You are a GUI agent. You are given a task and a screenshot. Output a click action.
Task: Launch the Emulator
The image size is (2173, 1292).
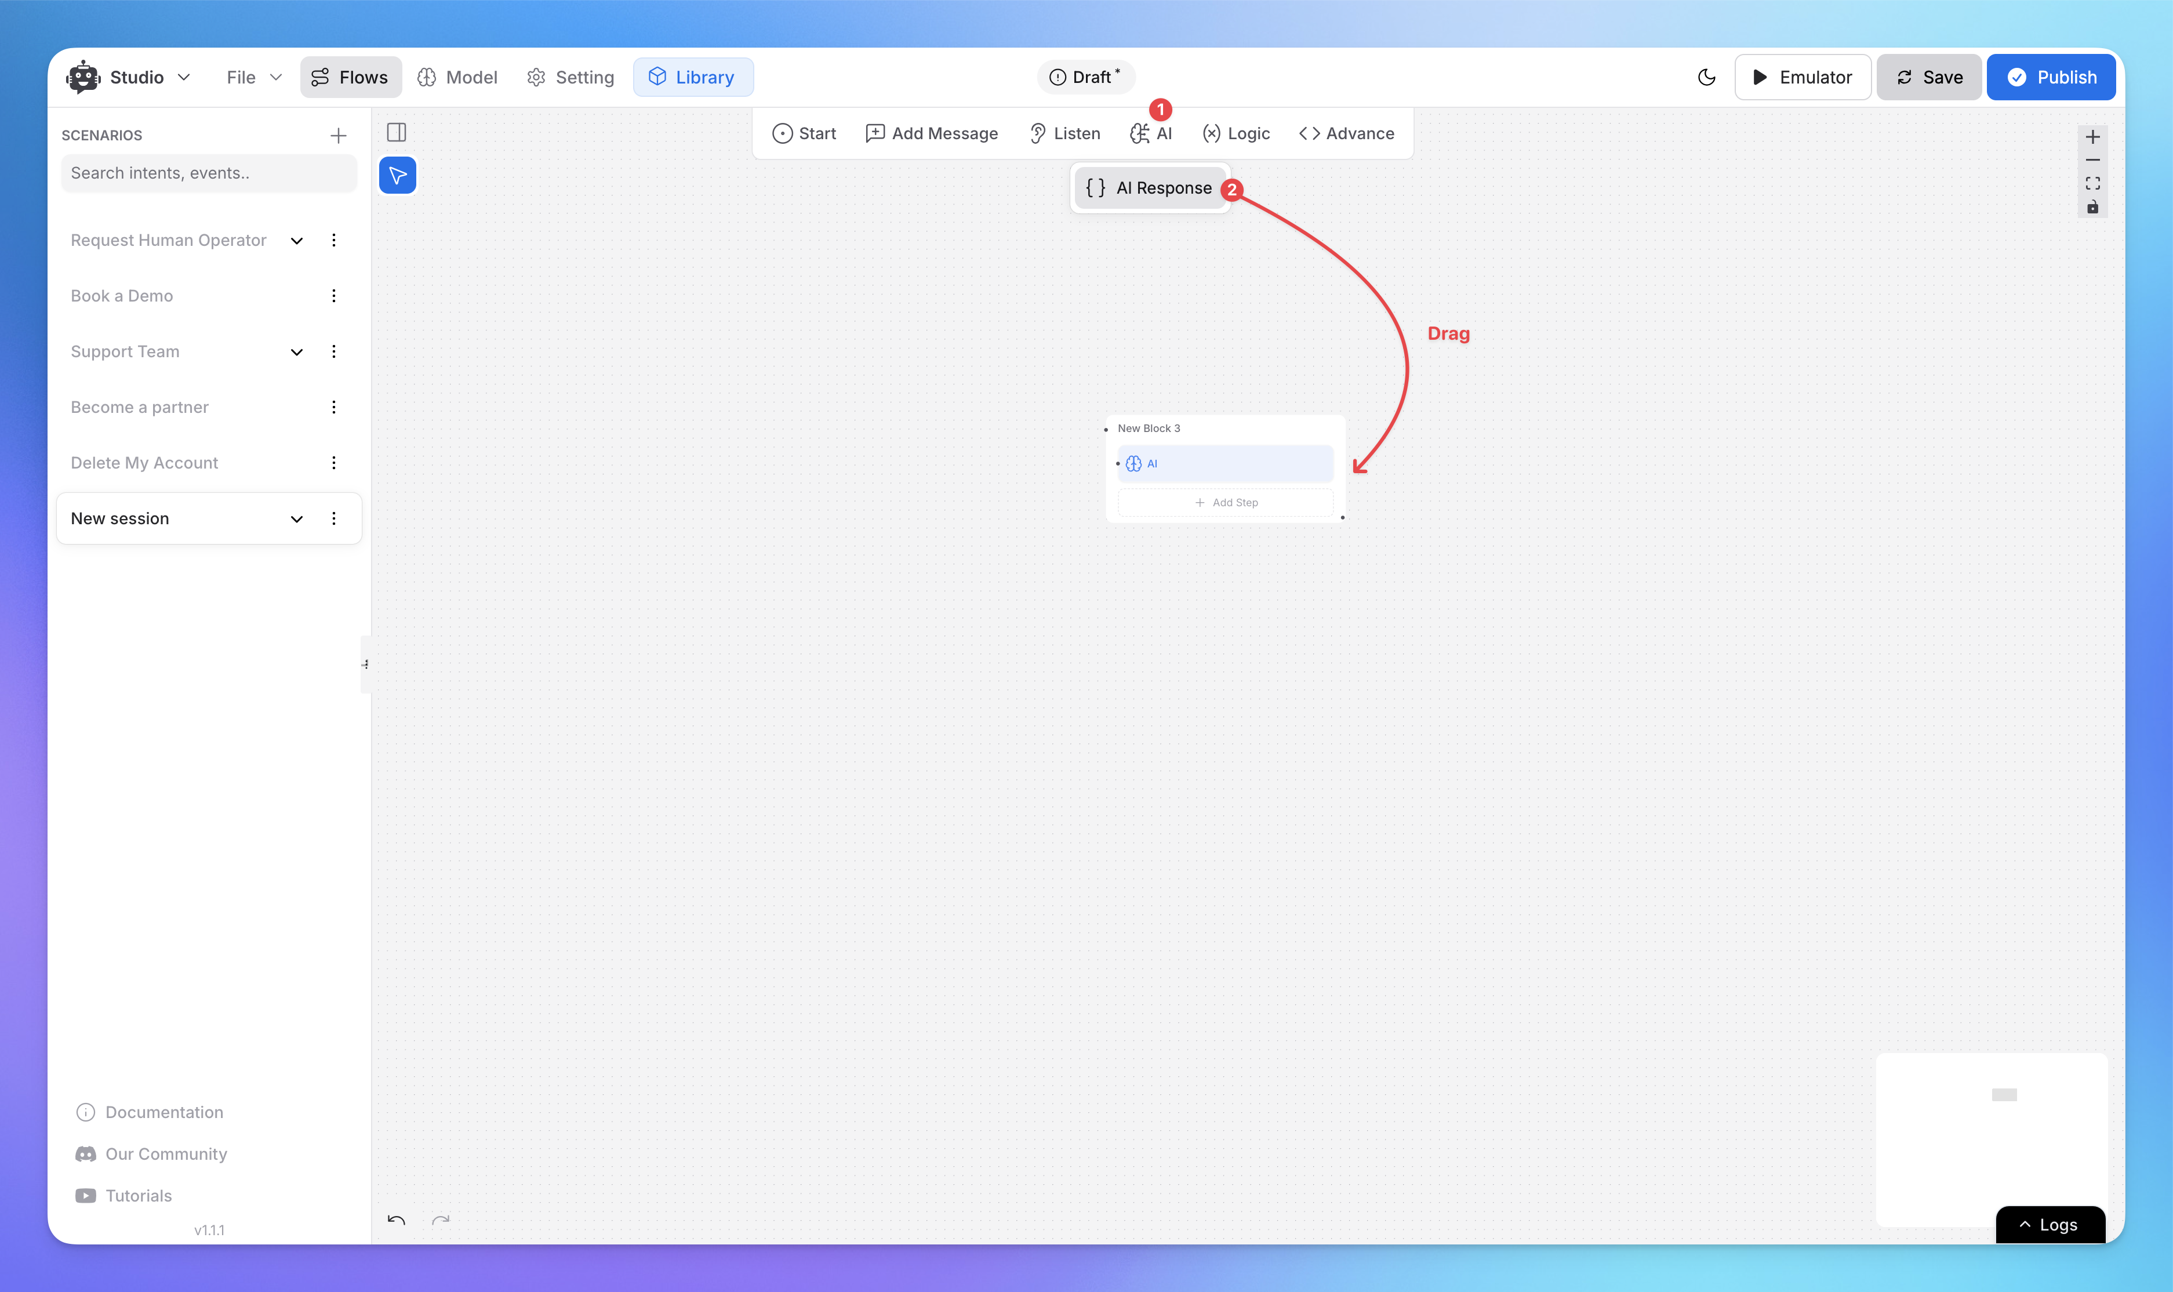click(x=1803, y=77)
